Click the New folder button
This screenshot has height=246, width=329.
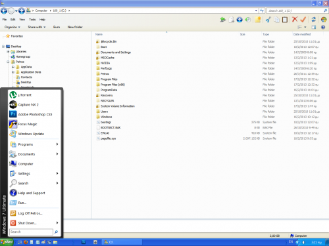75,27
